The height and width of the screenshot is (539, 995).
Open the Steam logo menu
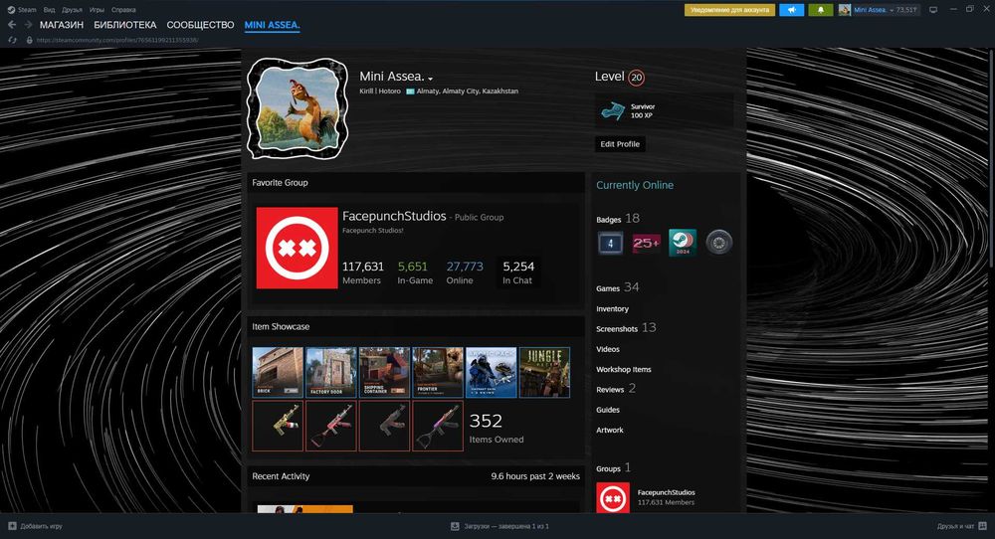click(22, 10)
